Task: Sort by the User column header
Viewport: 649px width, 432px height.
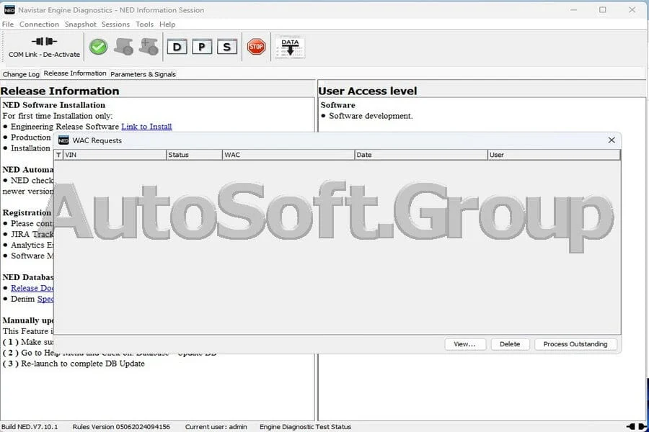Action: [554, 155]
